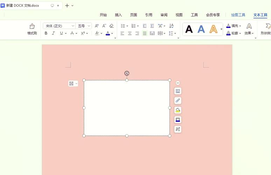Viewport: 271px width, 175px height.
Task: Click the Format Painter (格式刷) icon
Action: [32, 26]
